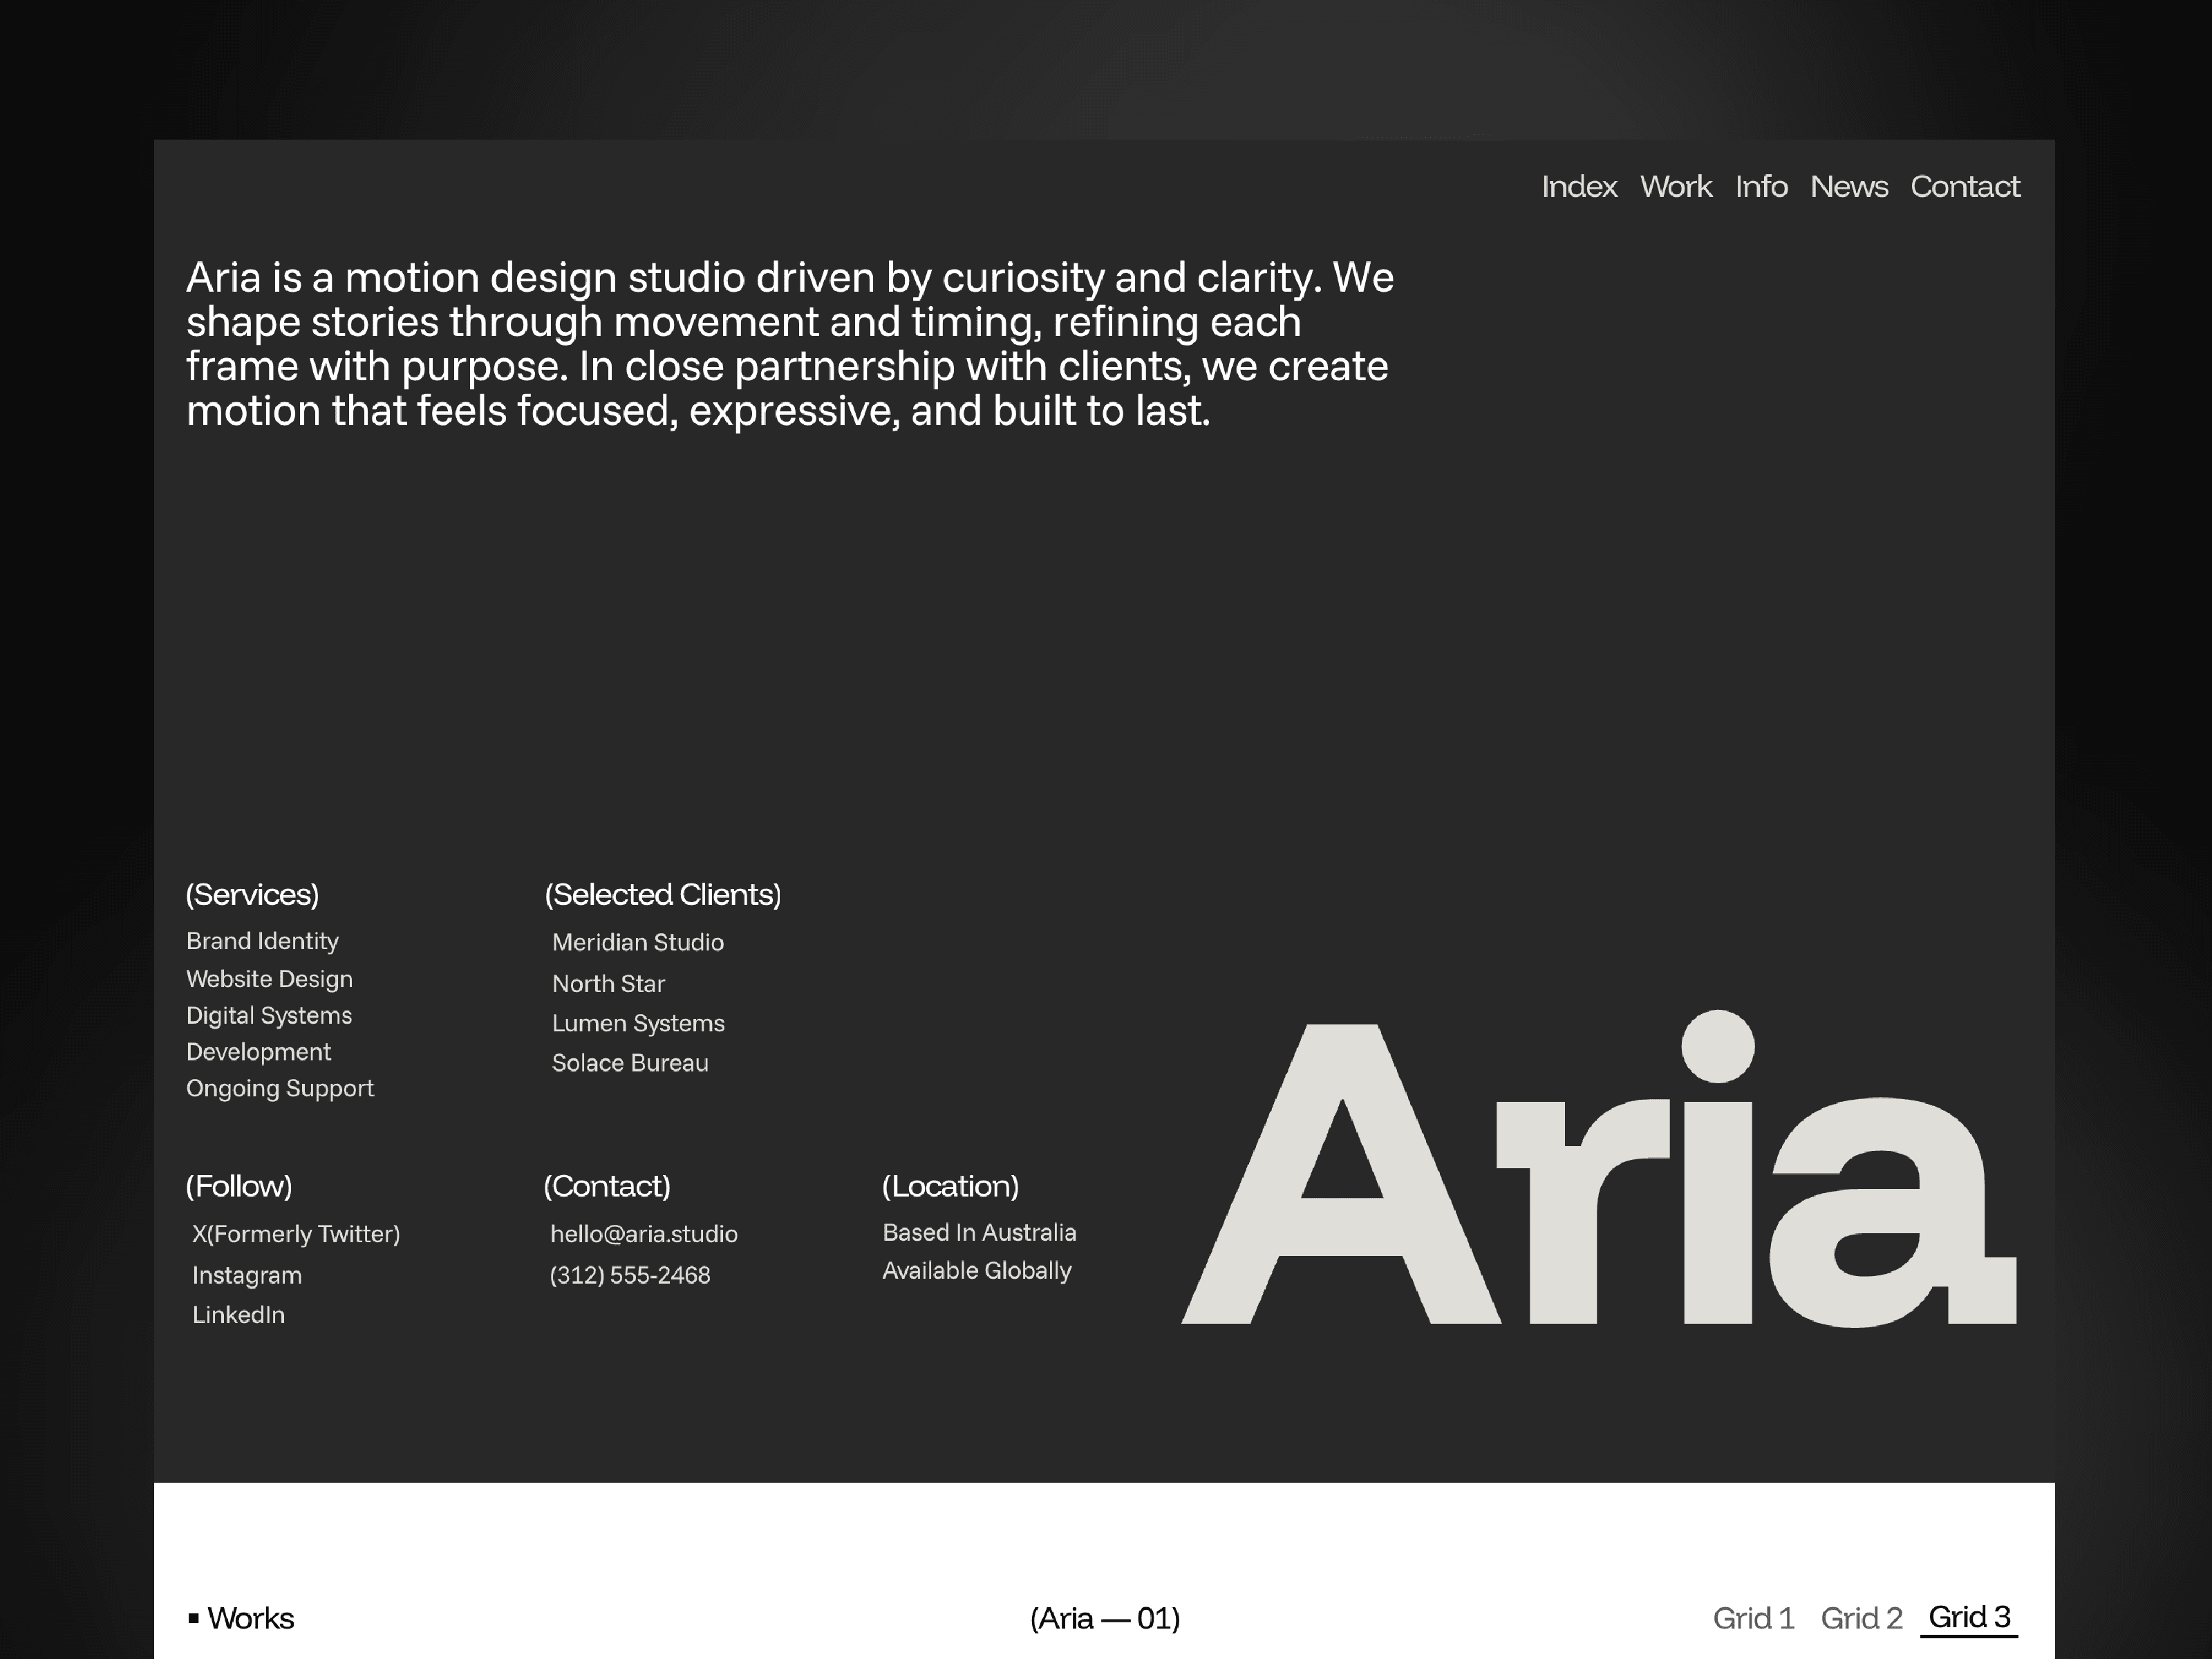The width and height of the screenshot is (2212, 1659).
Task: Open the LinkedIn link
Action: [x=238, y=1315]
